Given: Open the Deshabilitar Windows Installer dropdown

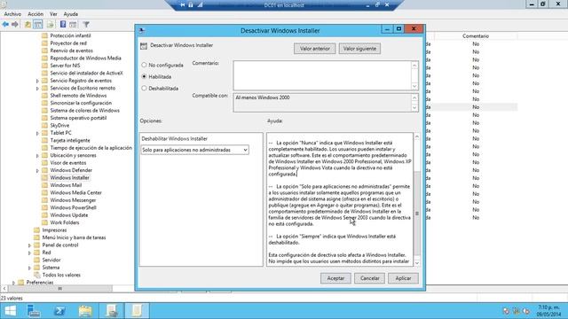Looking at the screenshot, I should (194, 150).
